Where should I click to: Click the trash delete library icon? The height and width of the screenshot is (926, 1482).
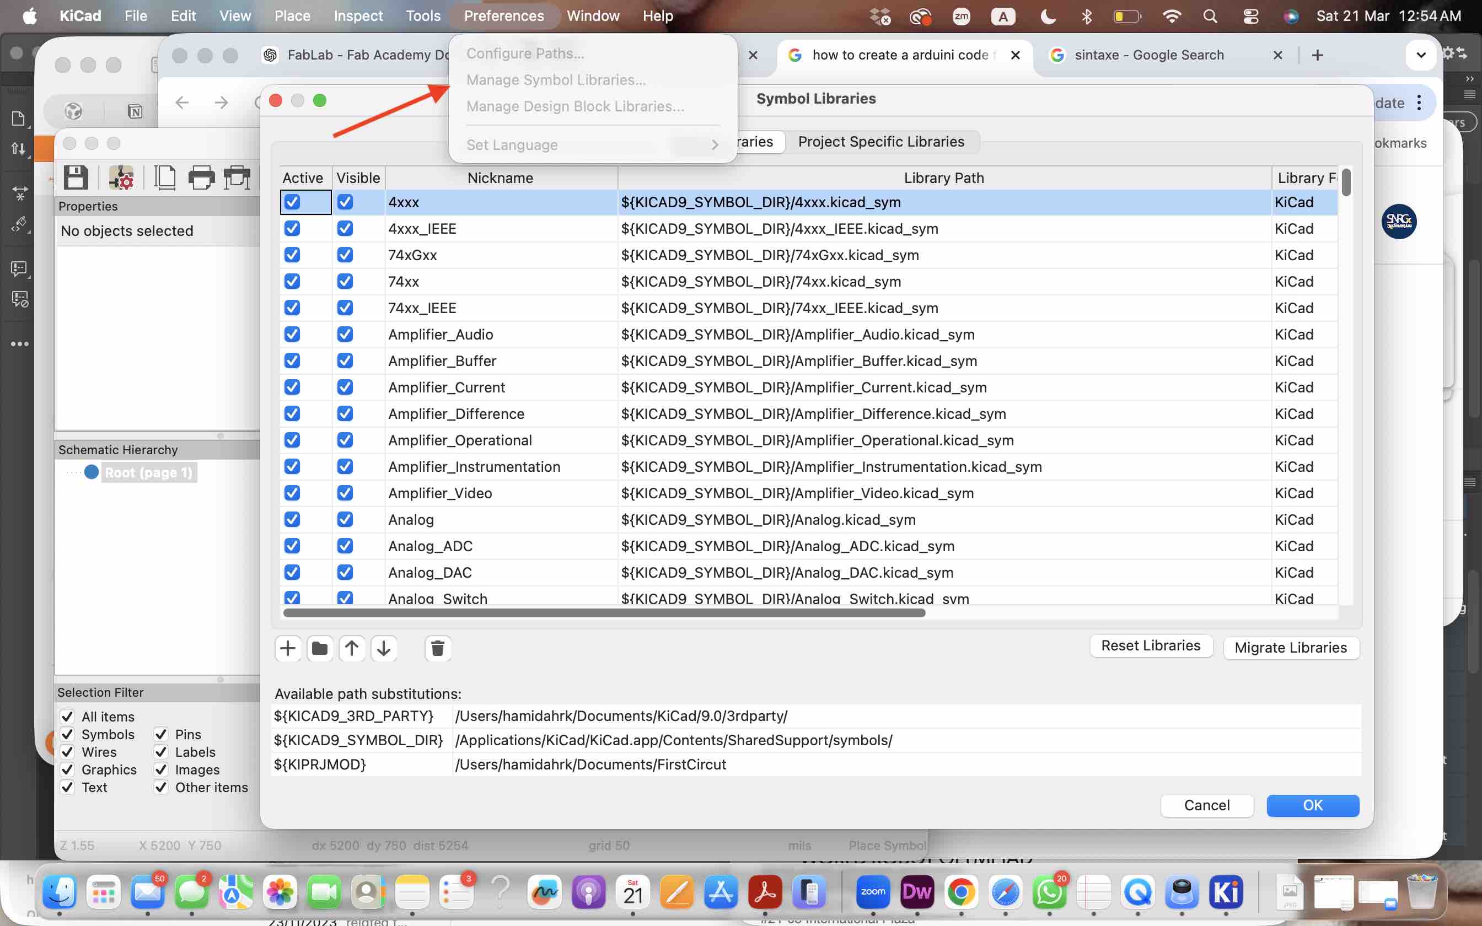(437, 648)
